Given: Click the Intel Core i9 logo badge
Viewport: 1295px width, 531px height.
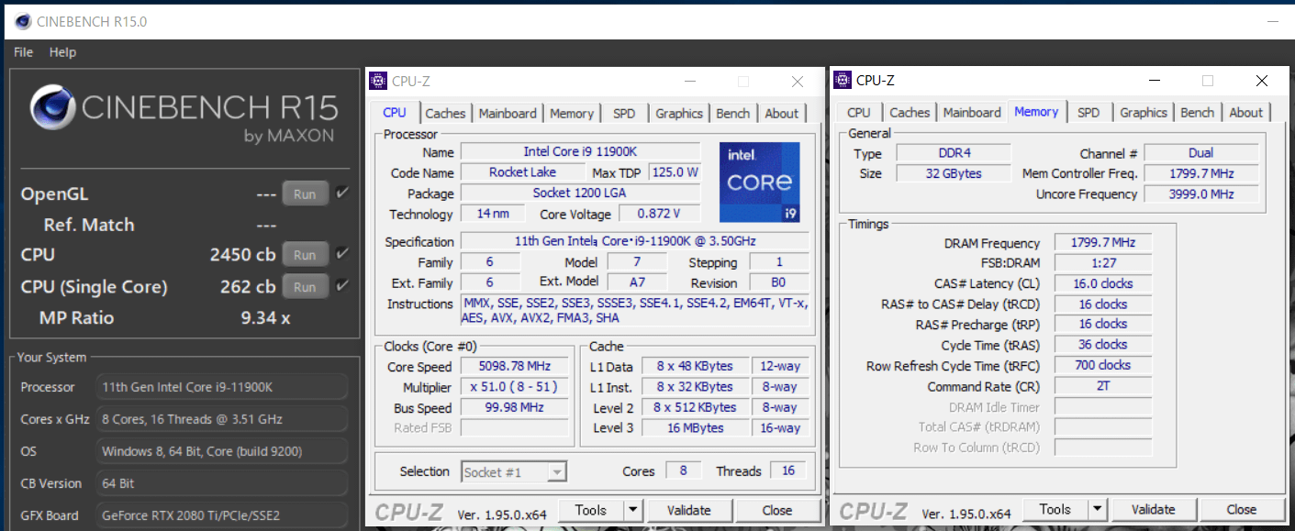Looking at the screenshot, I should coord(759,182).
